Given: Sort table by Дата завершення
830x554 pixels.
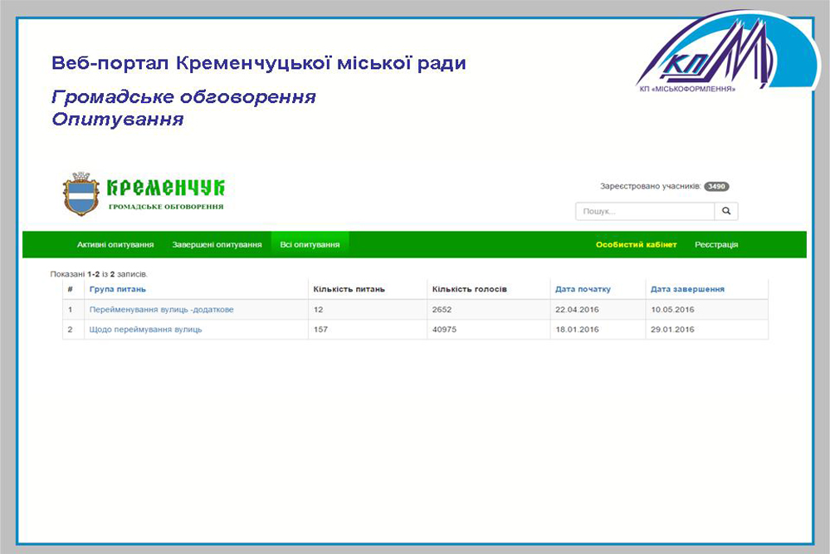Looking at the screenshot, I should 687,289.
